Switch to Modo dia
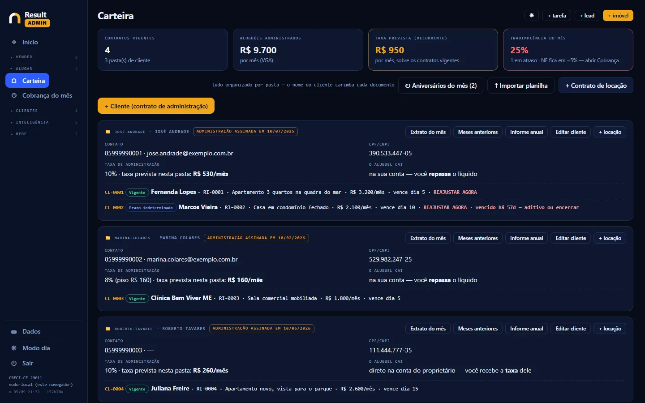 pos(43,348)
